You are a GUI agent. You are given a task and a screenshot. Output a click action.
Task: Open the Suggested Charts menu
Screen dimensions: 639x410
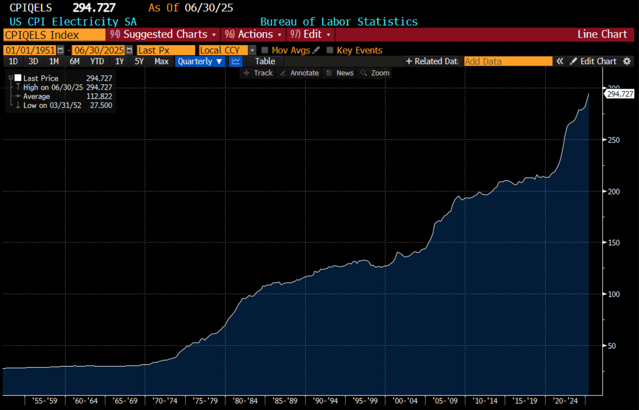[x=163, y=34]
